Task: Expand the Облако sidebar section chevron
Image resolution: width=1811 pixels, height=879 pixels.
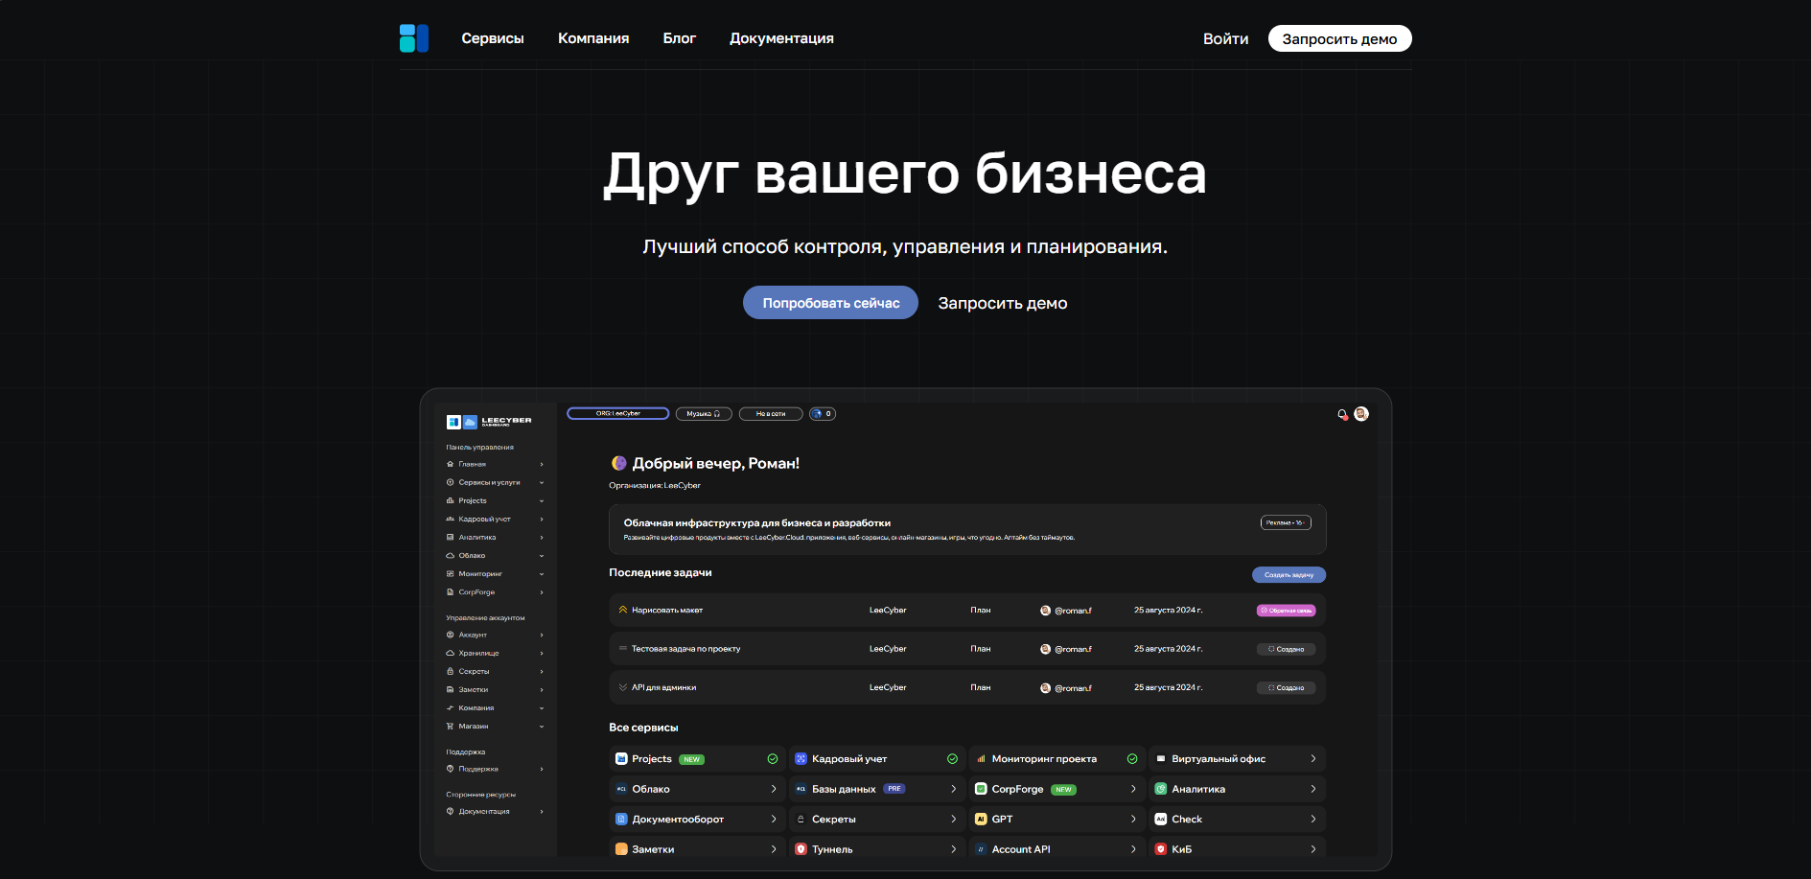Action: (542, 556)
